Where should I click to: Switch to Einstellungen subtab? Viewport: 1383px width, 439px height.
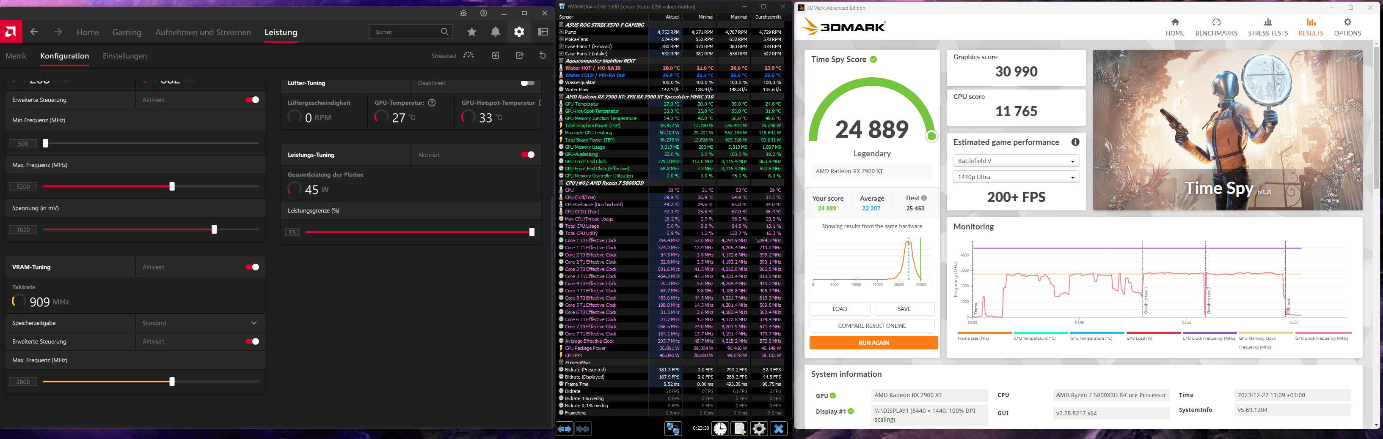(x=124, y=56)
